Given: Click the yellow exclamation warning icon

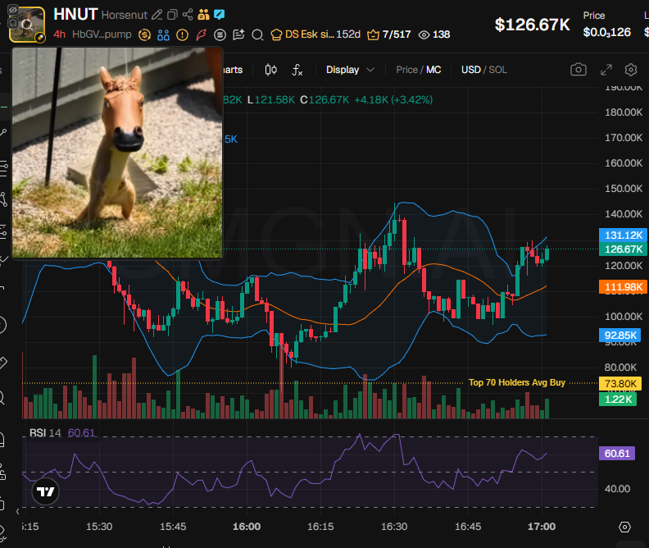Looking at the screenshot, I should (x=182, y=34).
